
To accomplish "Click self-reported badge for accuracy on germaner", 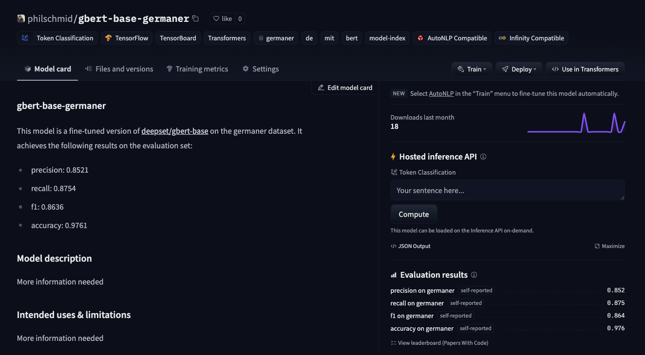I will point(475,328).
